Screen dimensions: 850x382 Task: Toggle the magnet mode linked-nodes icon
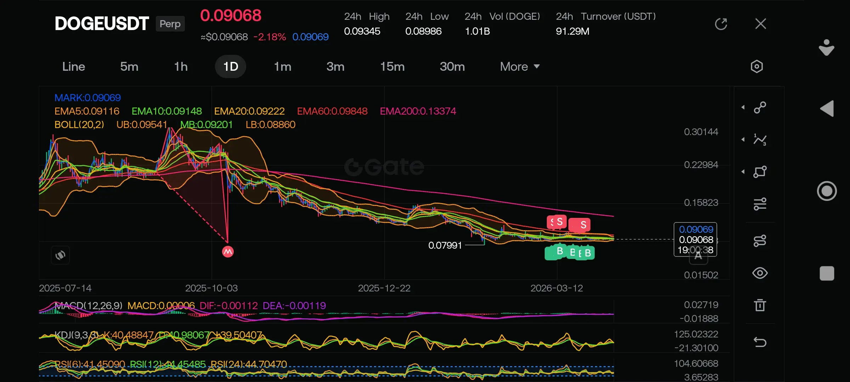[760, 241]
